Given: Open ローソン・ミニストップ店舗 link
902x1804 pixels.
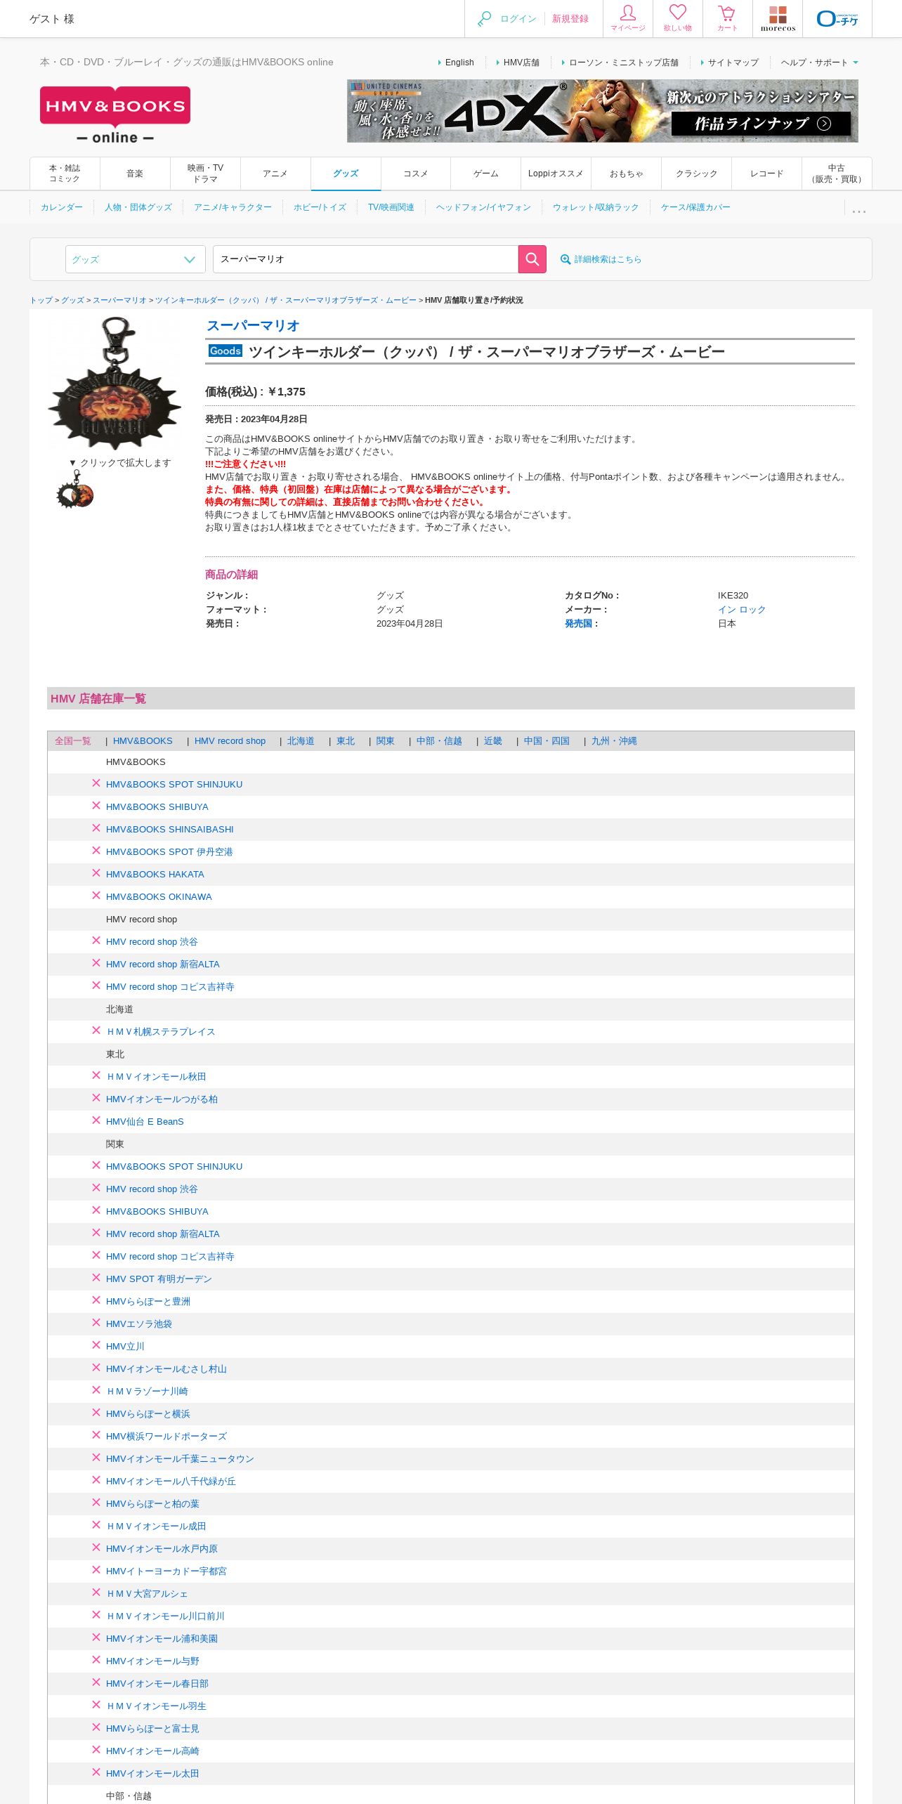Looking at the screenshot, I should pyautogui.click(x=624, y=63).
